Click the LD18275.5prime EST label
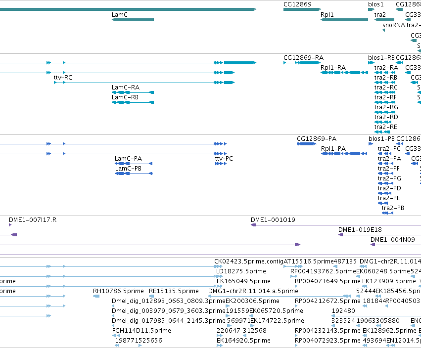The width and height of the screenshot is (421, 348). point(241,271)
